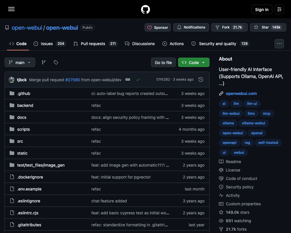The width and height of the screenshot is (291, 233).
Task: Click the tags icon
Action: pyautogui.click(x=56, y=62)
